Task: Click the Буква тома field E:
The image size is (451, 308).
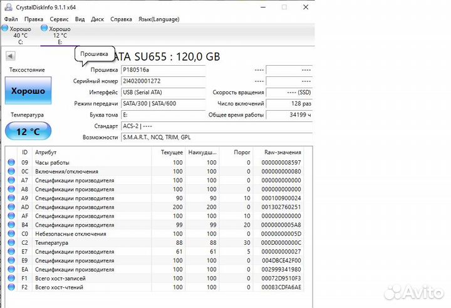Action: [163, 115]
